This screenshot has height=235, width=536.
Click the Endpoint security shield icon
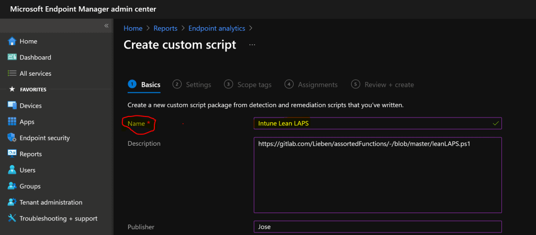12,138
